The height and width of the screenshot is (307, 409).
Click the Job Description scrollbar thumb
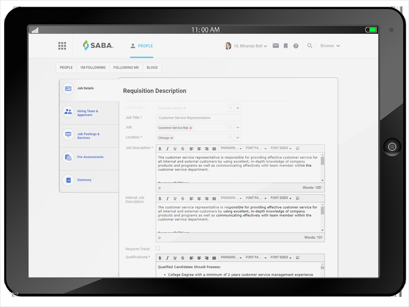(322, 161)
